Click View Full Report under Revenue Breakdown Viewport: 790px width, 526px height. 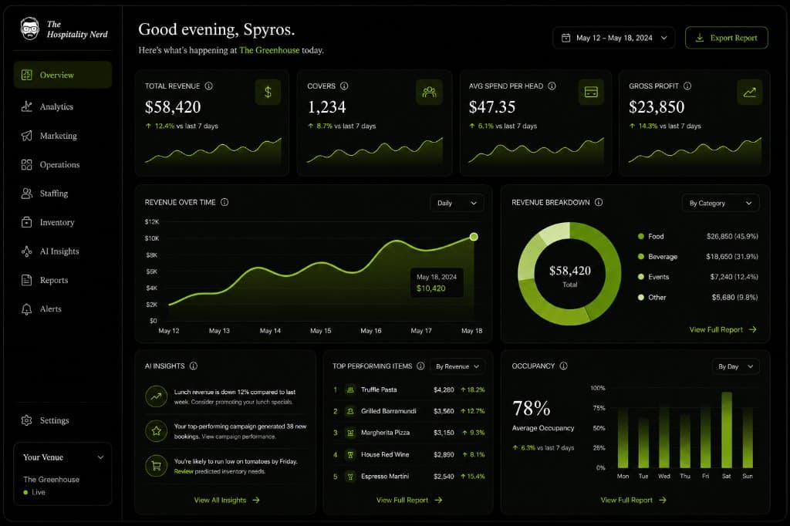pyautogui.click(x=723, y=329)
